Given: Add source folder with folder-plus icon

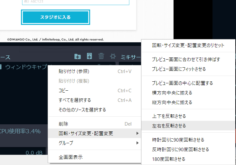Looking at the screenshot, I should point(78,56).
